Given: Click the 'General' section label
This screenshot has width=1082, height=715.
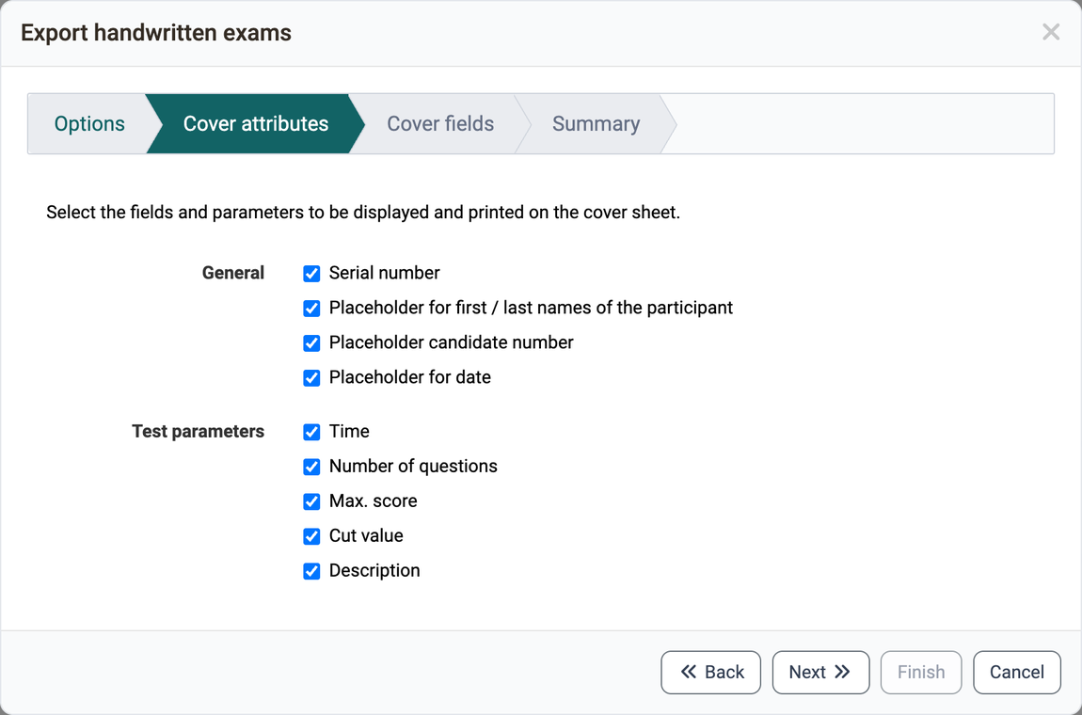Looking at the screenshot, I should 233,273.
